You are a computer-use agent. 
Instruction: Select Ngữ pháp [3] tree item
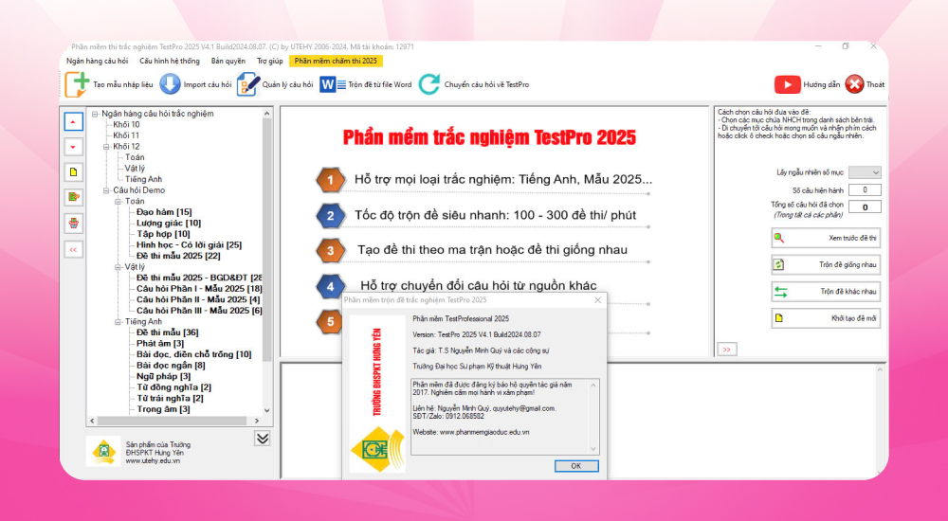tap(163, 376)
